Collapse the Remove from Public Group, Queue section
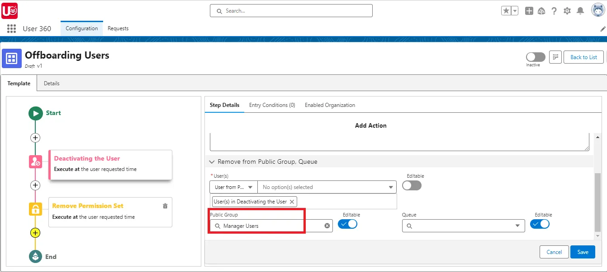The width and height of the screenshot is (607, 272). (211, 161)
